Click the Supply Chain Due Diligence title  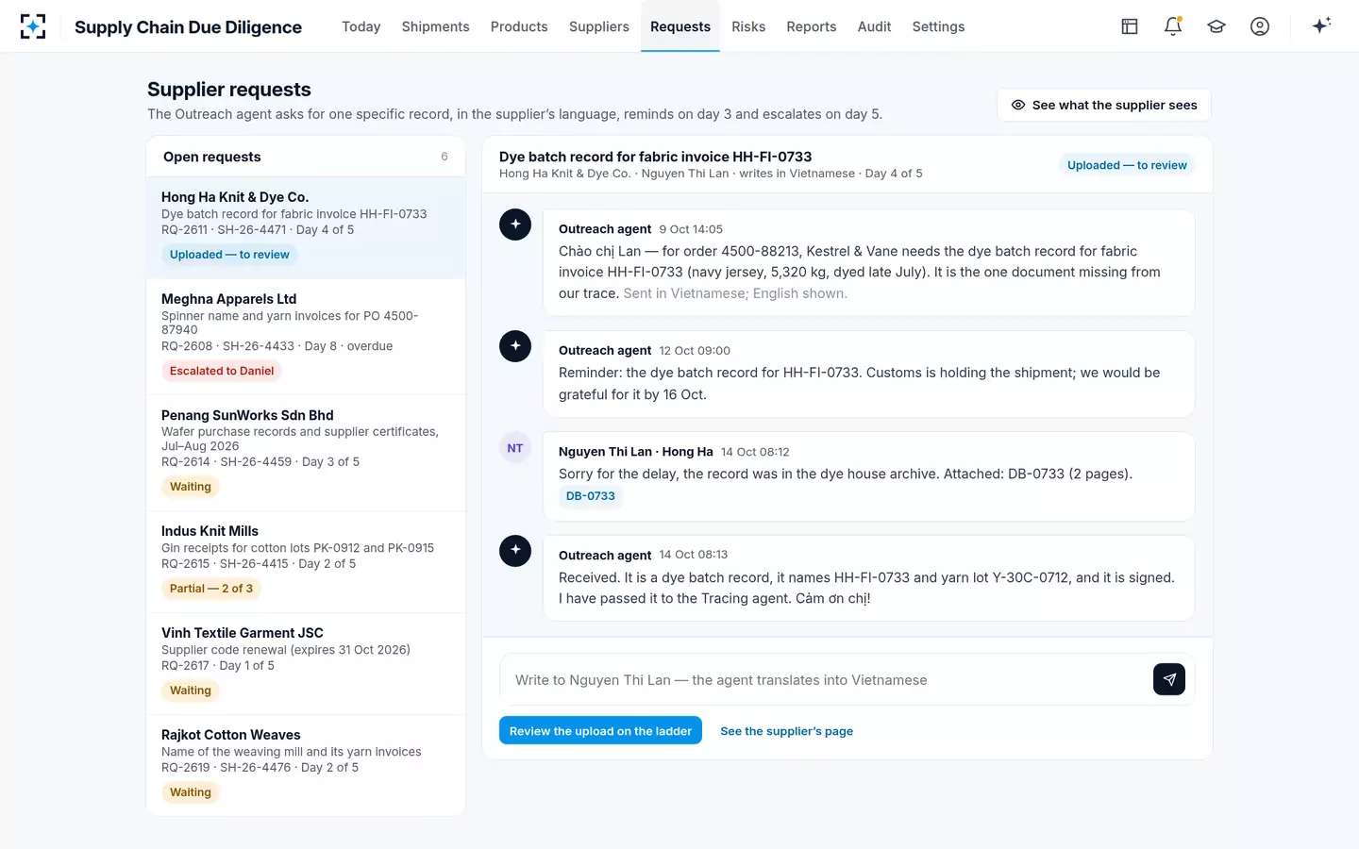pyautogui.click(x=188, y=27)
